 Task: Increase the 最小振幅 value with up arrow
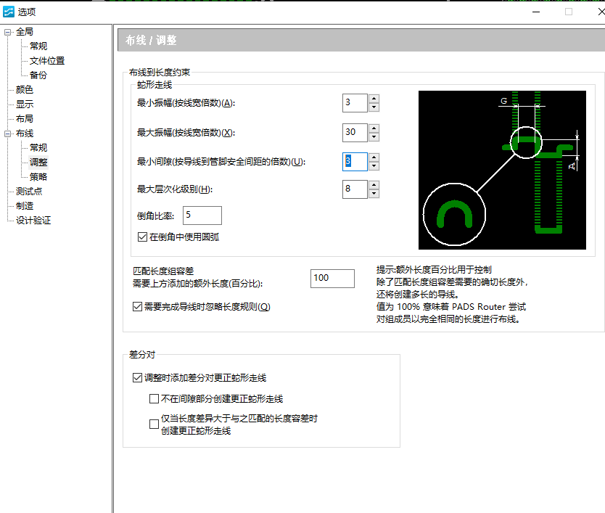[x=374, y=99]
